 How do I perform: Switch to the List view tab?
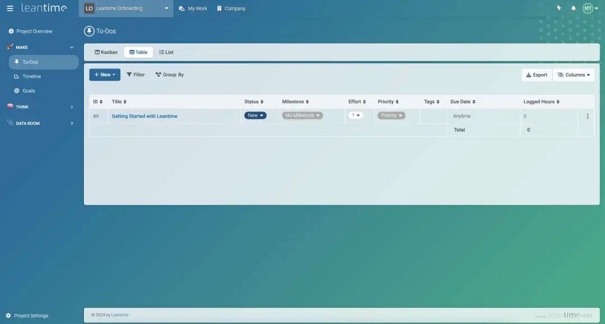(x=166, y=52)
